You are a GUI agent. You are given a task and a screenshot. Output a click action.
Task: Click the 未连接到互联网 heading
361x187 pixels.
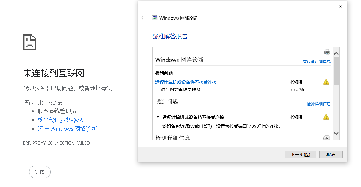(54, 73)
